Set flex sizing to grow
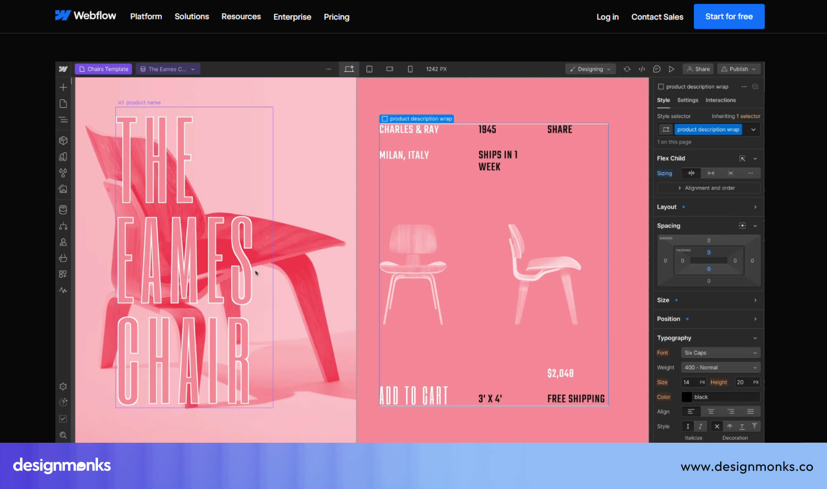 pos(711,173)
